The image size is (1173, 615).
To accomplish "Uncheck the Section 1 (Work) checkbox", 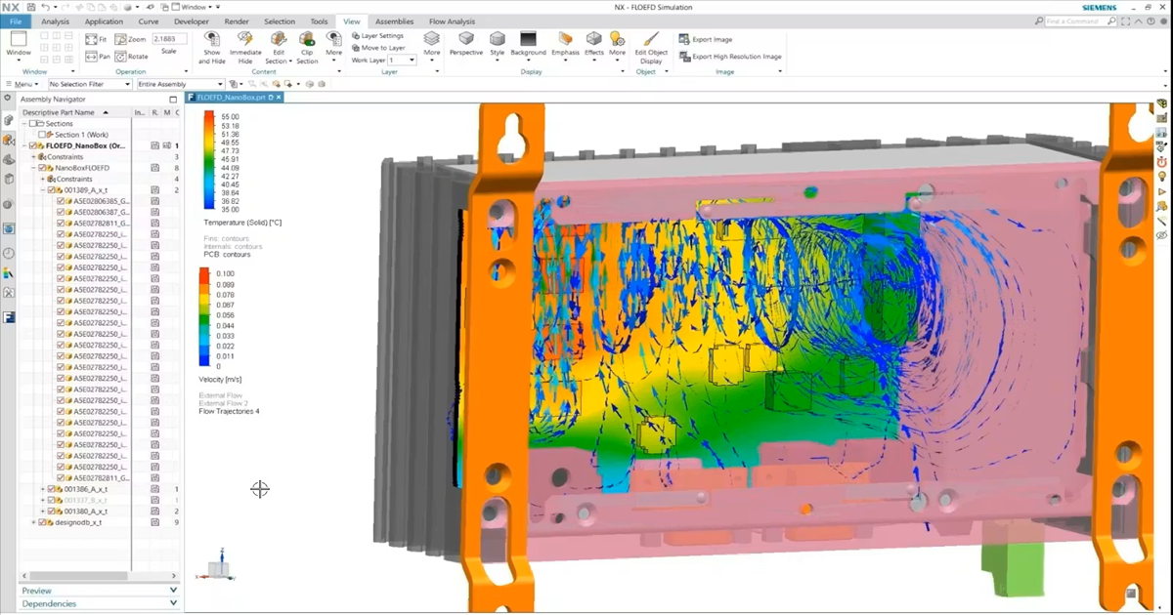I will click(x=41, y=135).
